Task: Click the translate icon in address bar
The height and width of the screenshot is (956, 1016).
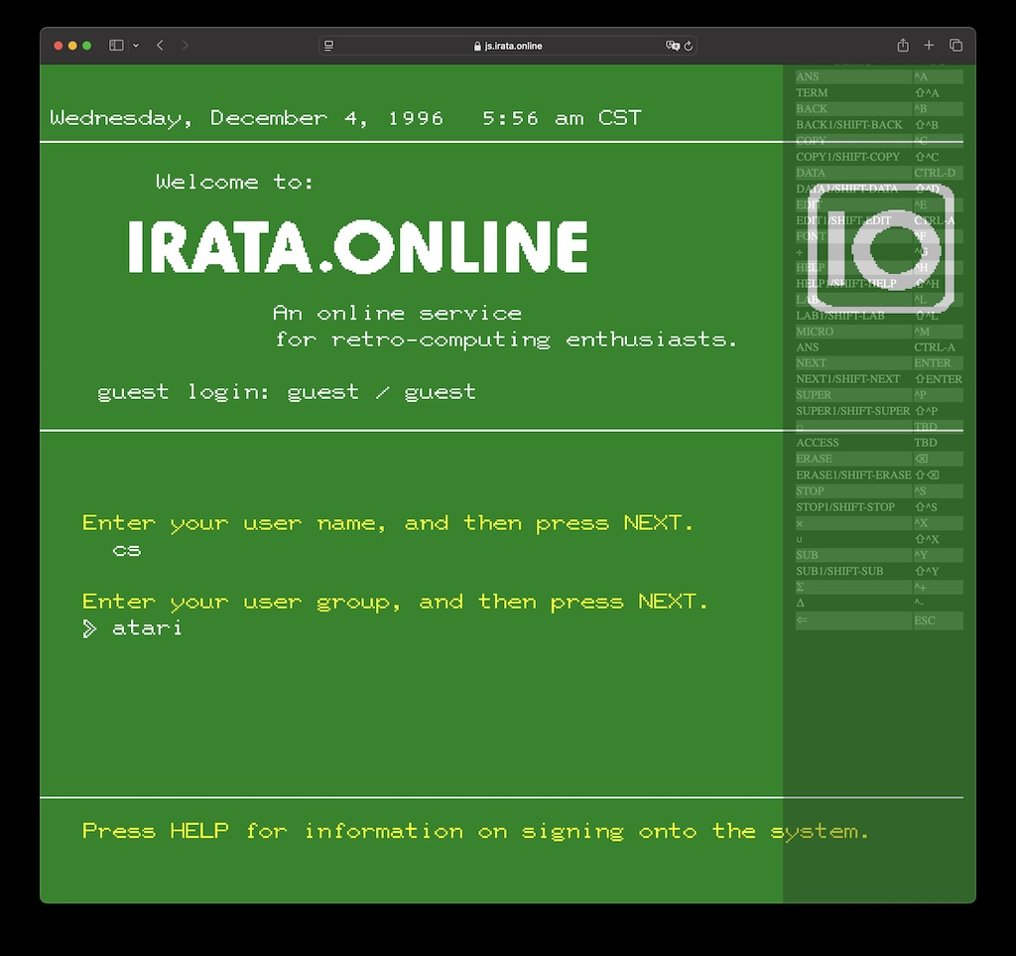Action: (672, 46)
